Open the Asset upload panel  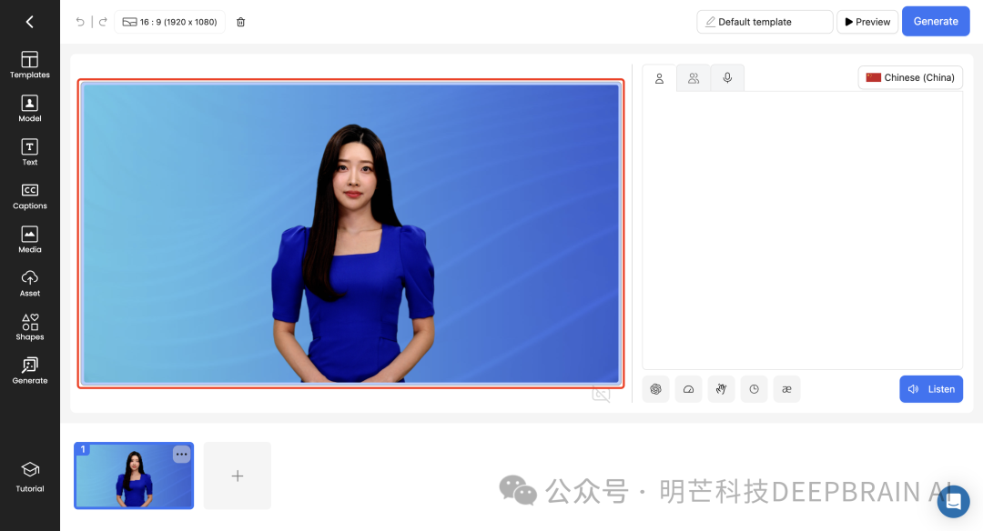29,284
